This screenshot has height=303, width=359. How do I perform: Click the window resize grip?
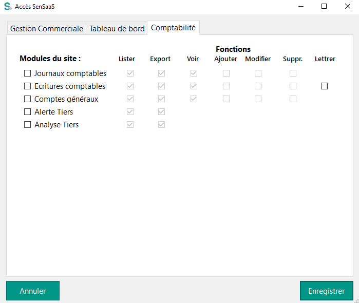click(356, 300)
